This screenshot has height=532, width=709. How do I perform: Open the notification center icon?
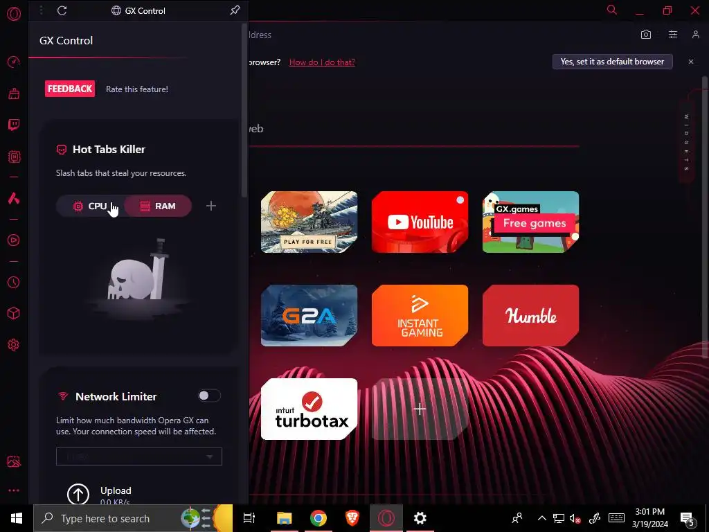(x=688, y=520)
